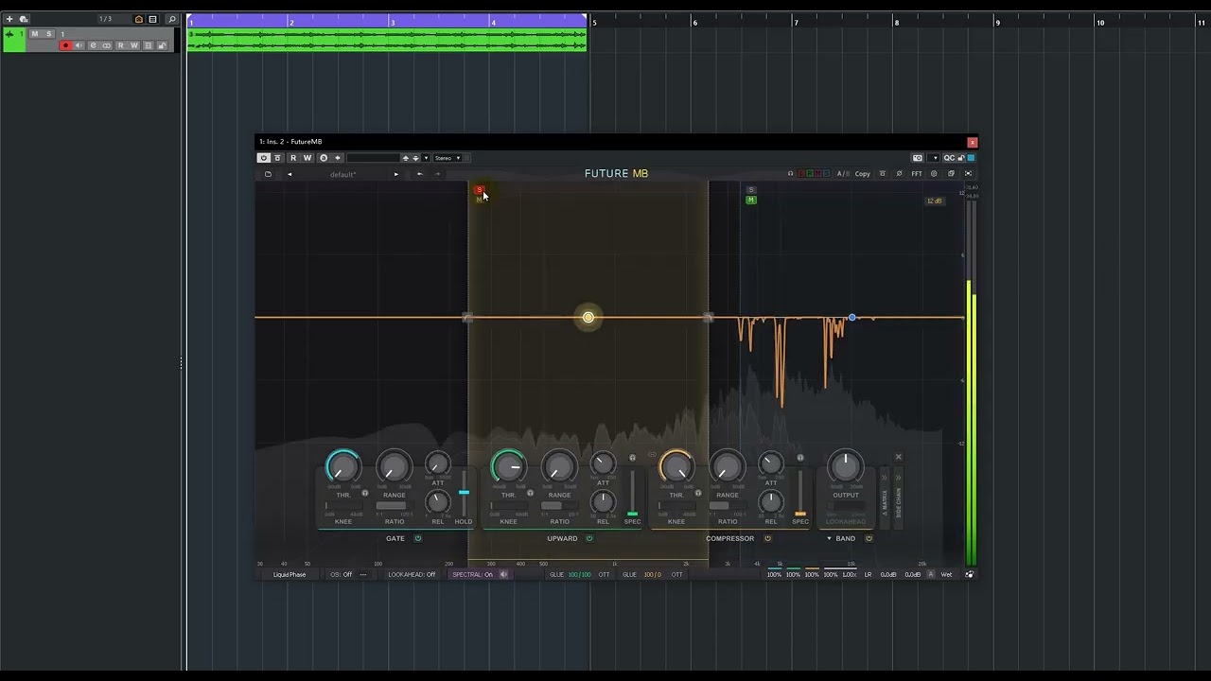Add a new track with plus icon

pos(9,19)
